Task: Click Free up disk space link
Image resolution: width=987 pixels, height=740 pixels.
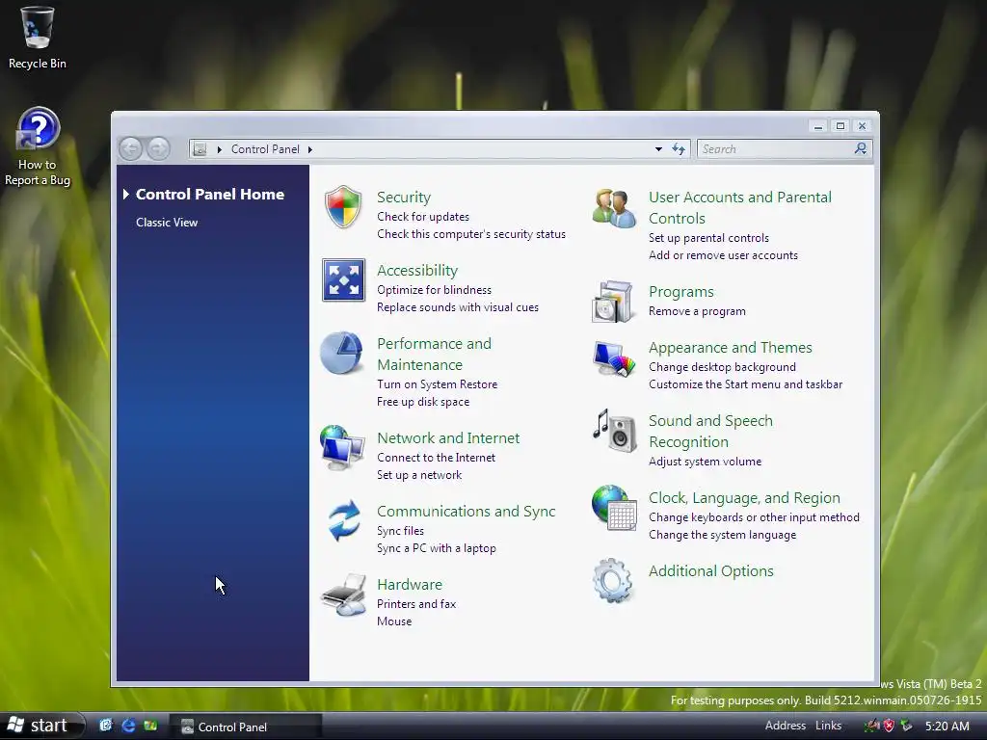Action: pos(423,402)
